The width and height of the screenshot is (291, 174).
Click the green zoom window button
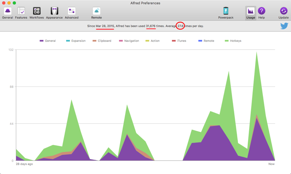(14, 3)
